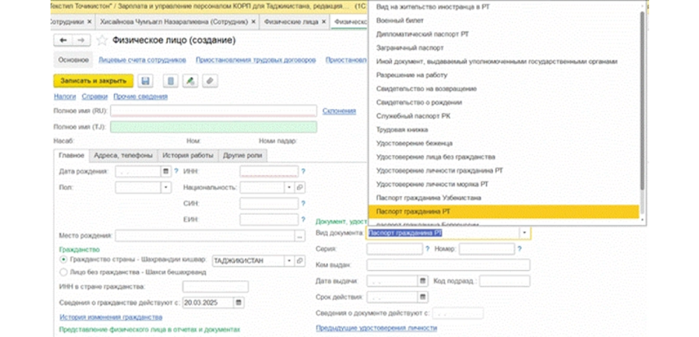Screen dimensions: 699x337
Task: Click the dropdown list vertical scrollbar
Action: (x=642, y=100)
